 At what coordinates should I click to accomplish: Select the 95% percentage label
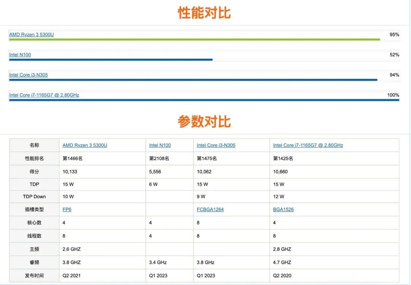tap(394, 35)
